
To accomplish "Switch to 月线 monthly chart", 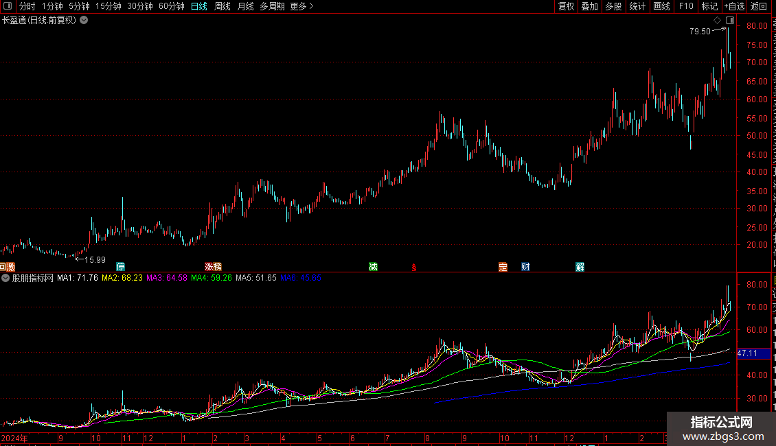I will (245, 6).
